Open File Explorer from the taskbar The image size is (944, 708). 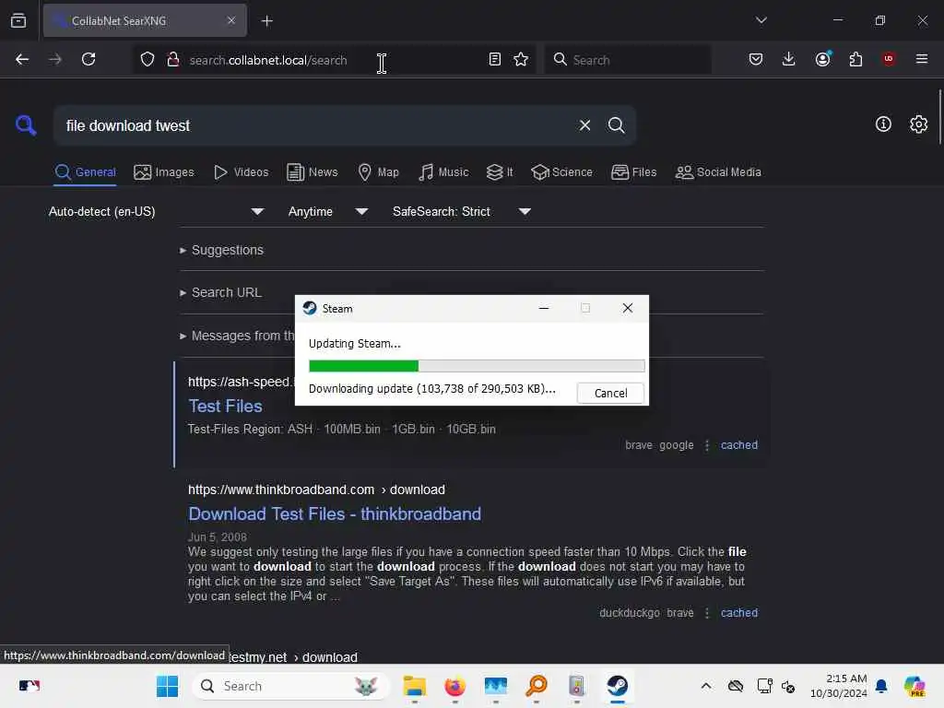(x=414, y=686)
